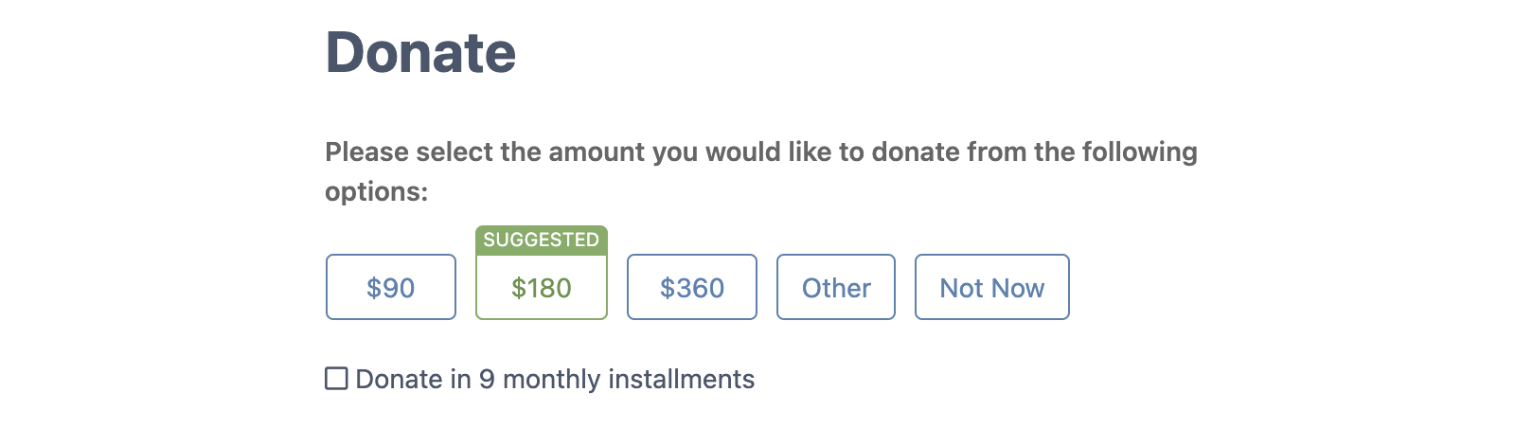This screenshot has width=1515, height=428.
Task: Tick the monthly installments checkbox
Action: pyautogui.click(x=336, y=379)
